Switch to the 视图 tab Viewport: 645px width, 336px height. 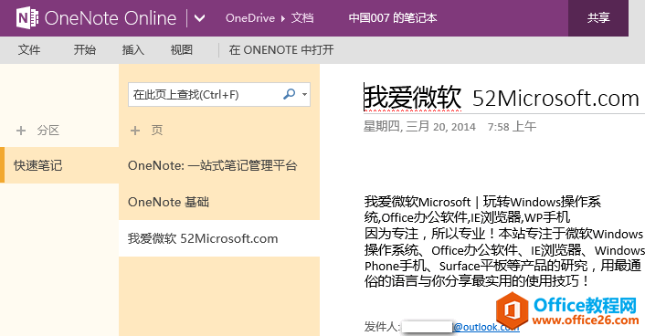tap(182, 50)
